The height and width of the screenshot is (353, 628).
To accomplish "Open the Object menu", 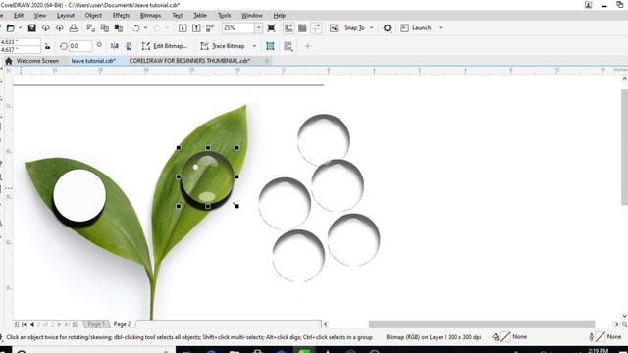I will pyautogui.click(x=93, y=16).
